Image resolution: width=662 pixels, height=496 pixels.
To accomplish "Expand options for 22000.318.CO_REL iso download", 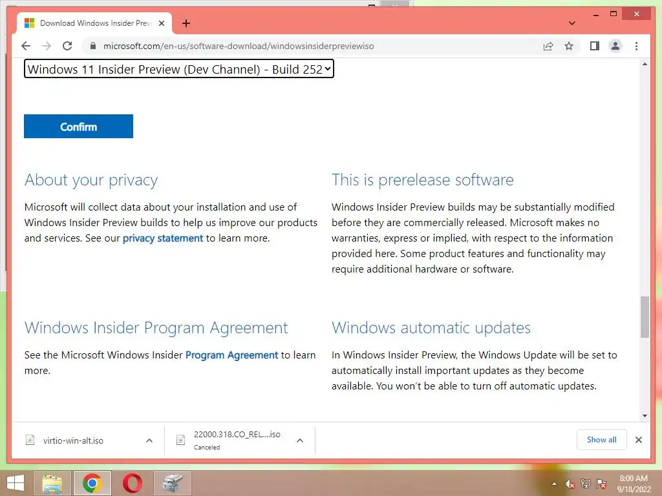I will 300,440.
